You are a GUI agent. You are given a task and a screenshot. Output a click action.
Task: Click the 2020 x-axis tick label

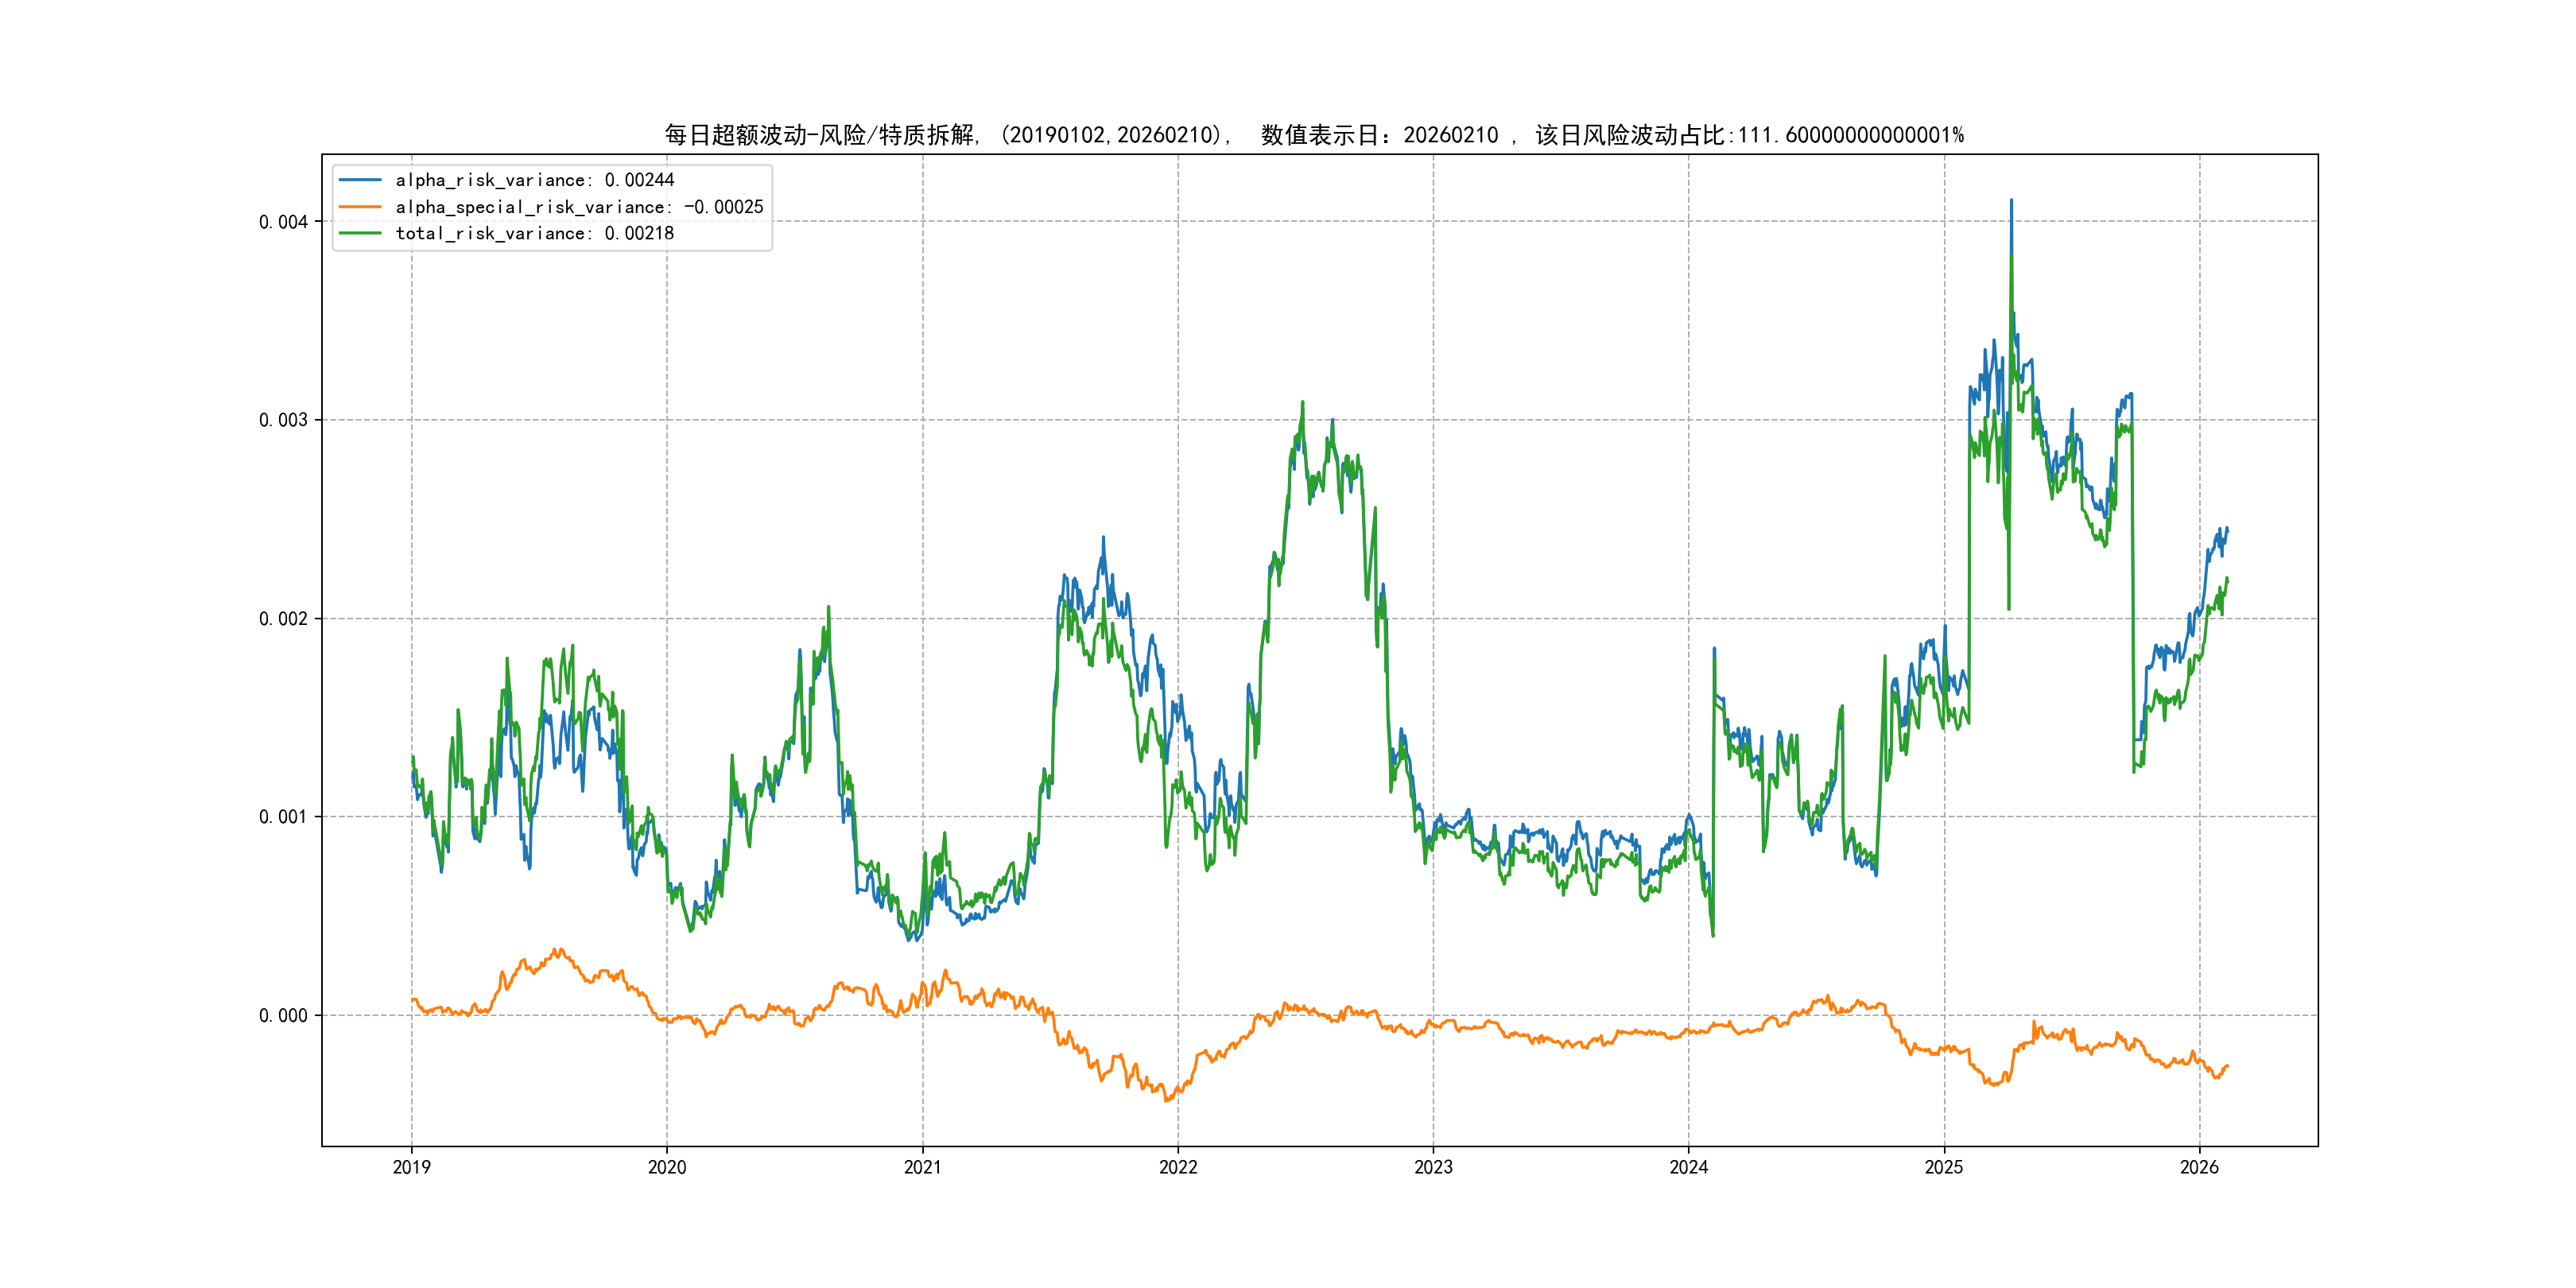667,1167
